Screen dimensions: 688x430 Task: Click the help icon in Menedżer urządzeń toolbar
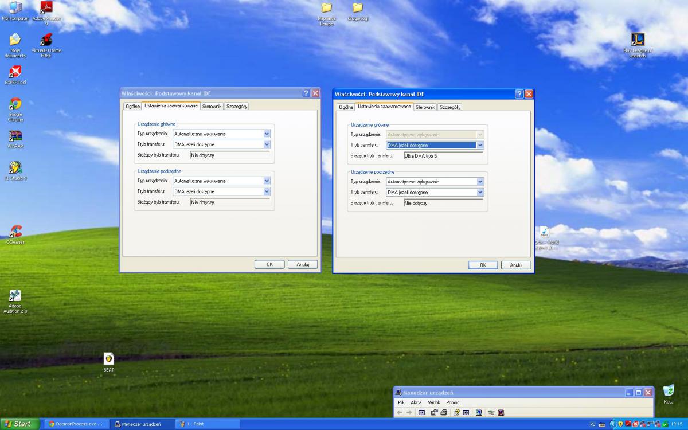(456, 412)
